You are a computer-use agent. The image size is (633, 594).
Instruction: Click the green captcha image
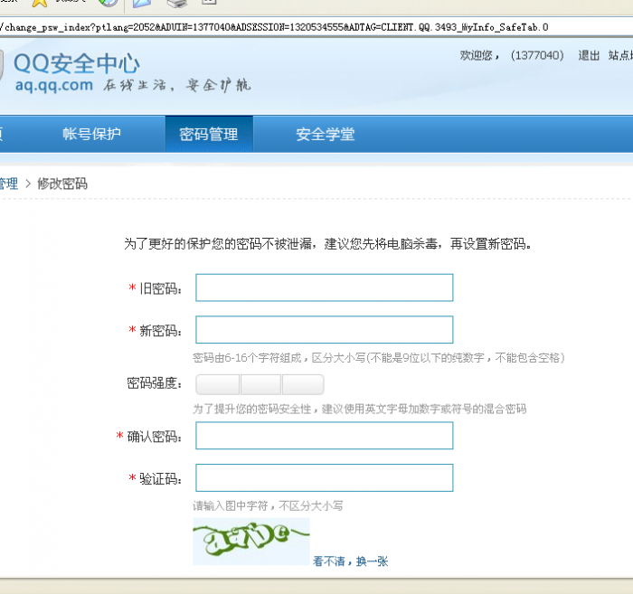(x=251, y=542)
